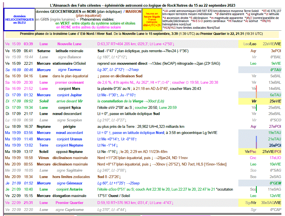
Task: Click the time '03:39' on 15 09
Action: [28, 44]
